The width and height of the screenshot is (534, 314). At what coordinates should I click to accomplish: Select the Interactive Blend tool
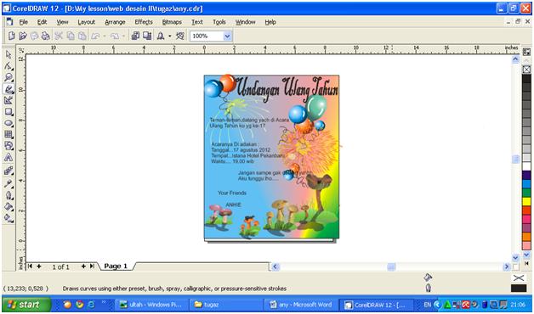tap(9, 171)
